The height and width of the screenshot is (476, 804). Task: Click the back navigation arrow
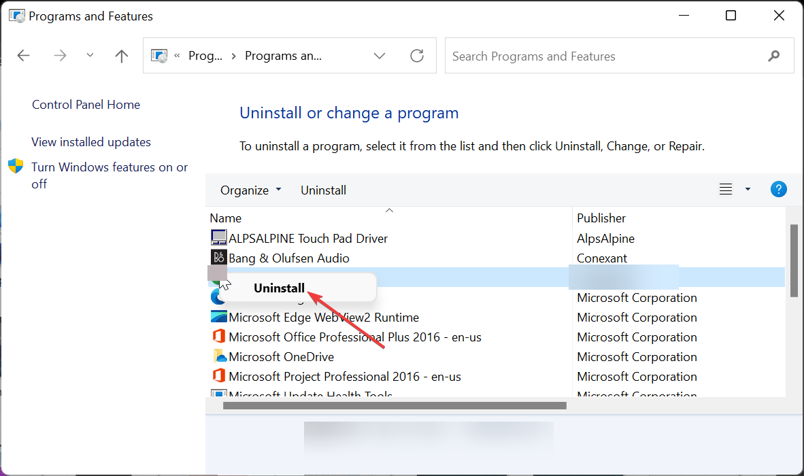[x=23, y=56]
